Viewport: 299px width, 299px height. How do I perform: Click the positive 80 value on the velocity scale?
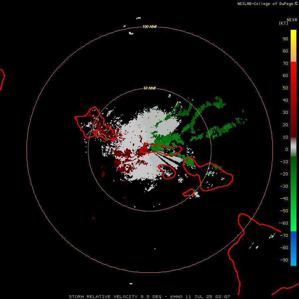[x=285, y=51]
